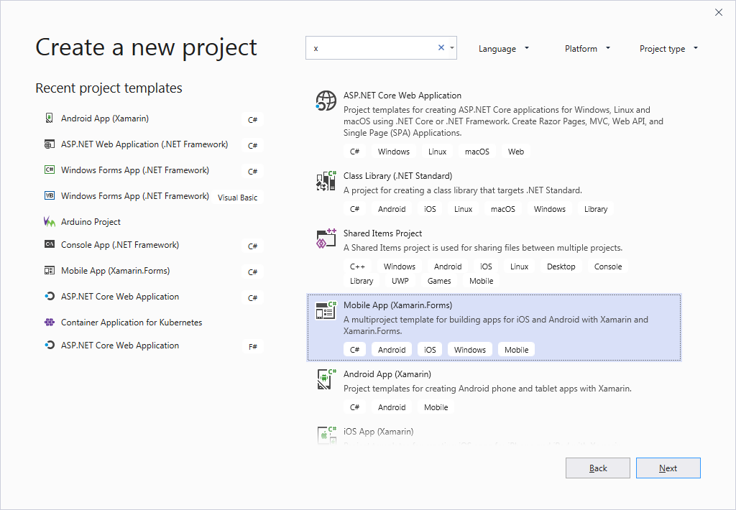Viewport: 736px width, 510px height.
Task: Expand the search history dropdown arrow
Action: (x=452, y=48)
